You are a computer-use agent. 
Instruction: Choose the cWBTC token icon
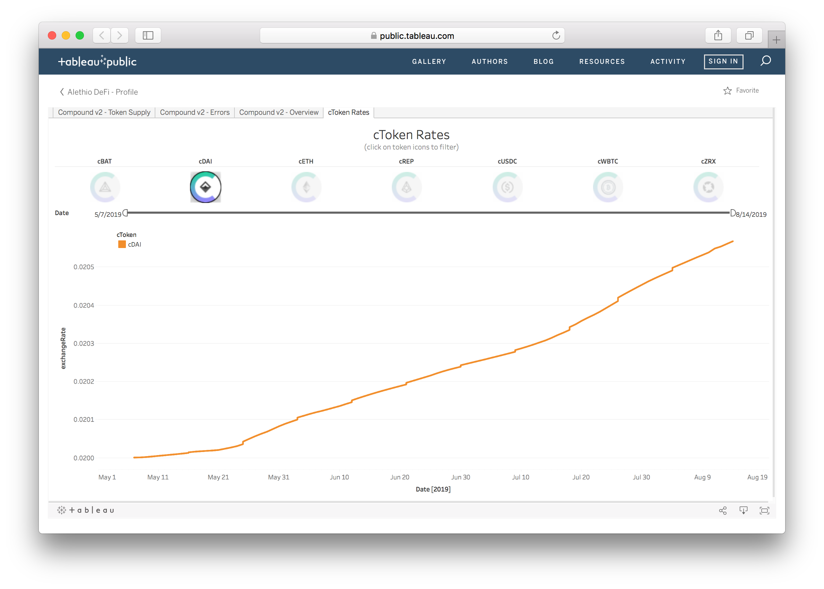pos(608,187)
